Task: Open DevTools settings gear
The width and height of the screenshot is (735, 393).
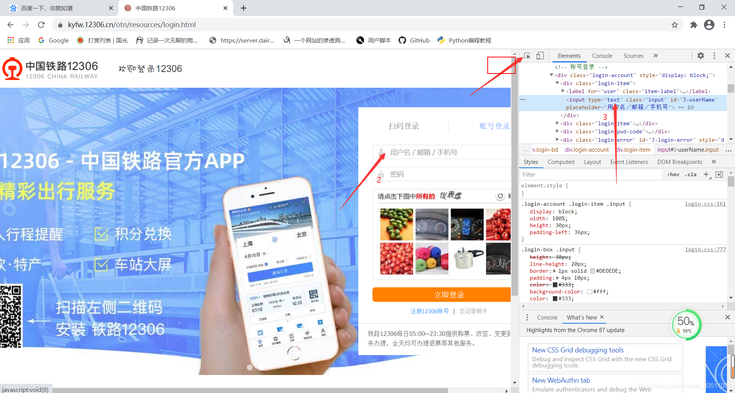Action: point(701,56)
